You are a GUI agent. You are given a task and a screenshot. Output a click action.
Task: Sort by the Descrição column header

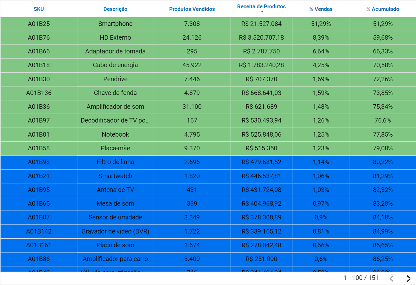(x=115, y=9)
